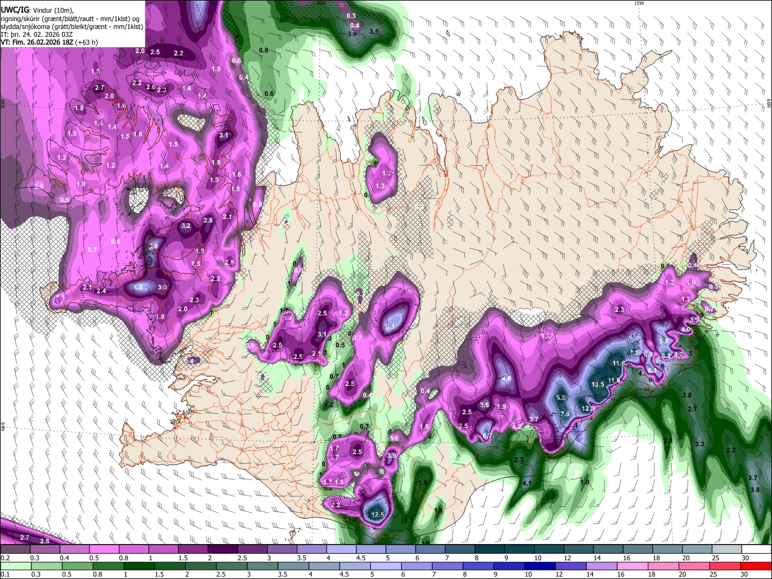Click the 'IT: þri. 24. 02. 2026 03Z' line

tap(37, 34)
